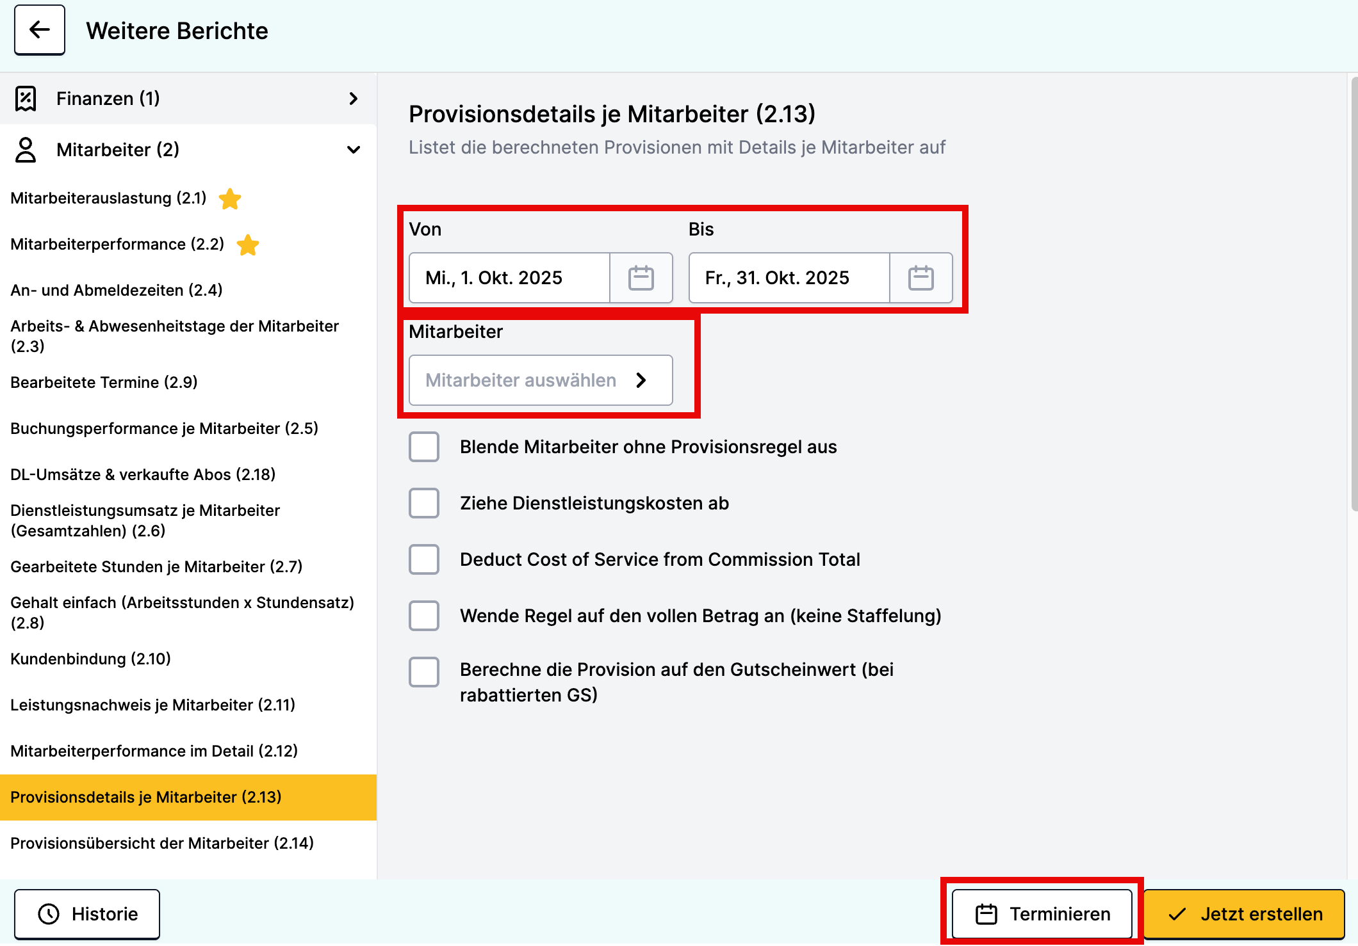Click the Von date field Mi., 1. Okt. 2025
The width and height of the screenshot is (1358, 946).
pyautogui.click(x=509, y=278)
